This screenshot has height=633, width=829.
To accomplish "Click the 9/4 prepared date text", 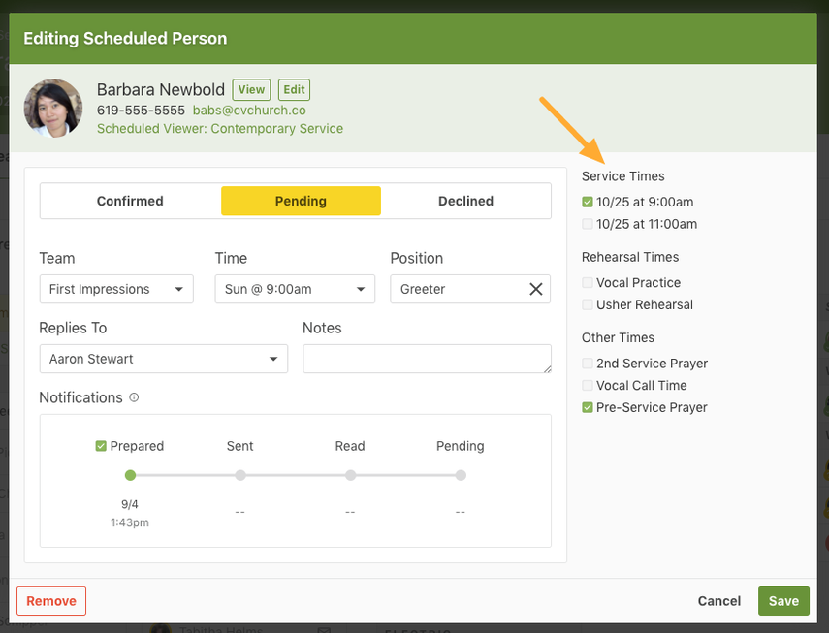I will pyautogui.click(x=130, y=504).
